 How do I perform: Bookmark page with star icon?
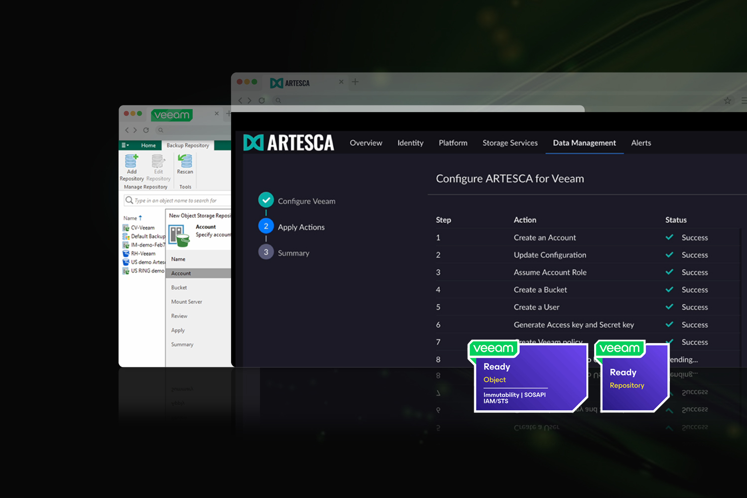[728, 101]
